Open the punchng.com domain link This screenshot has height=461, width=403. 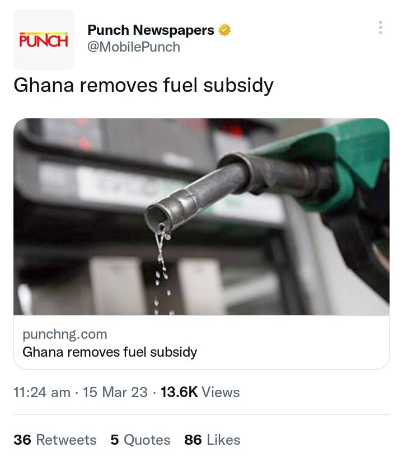point(65,334)
